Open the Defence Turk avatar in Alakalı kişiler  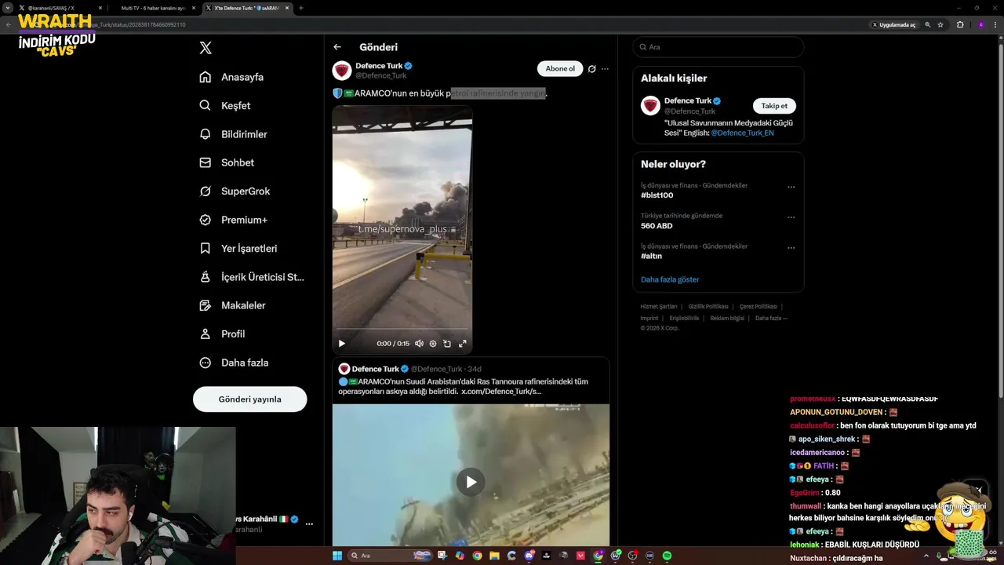tap(650, 106)
